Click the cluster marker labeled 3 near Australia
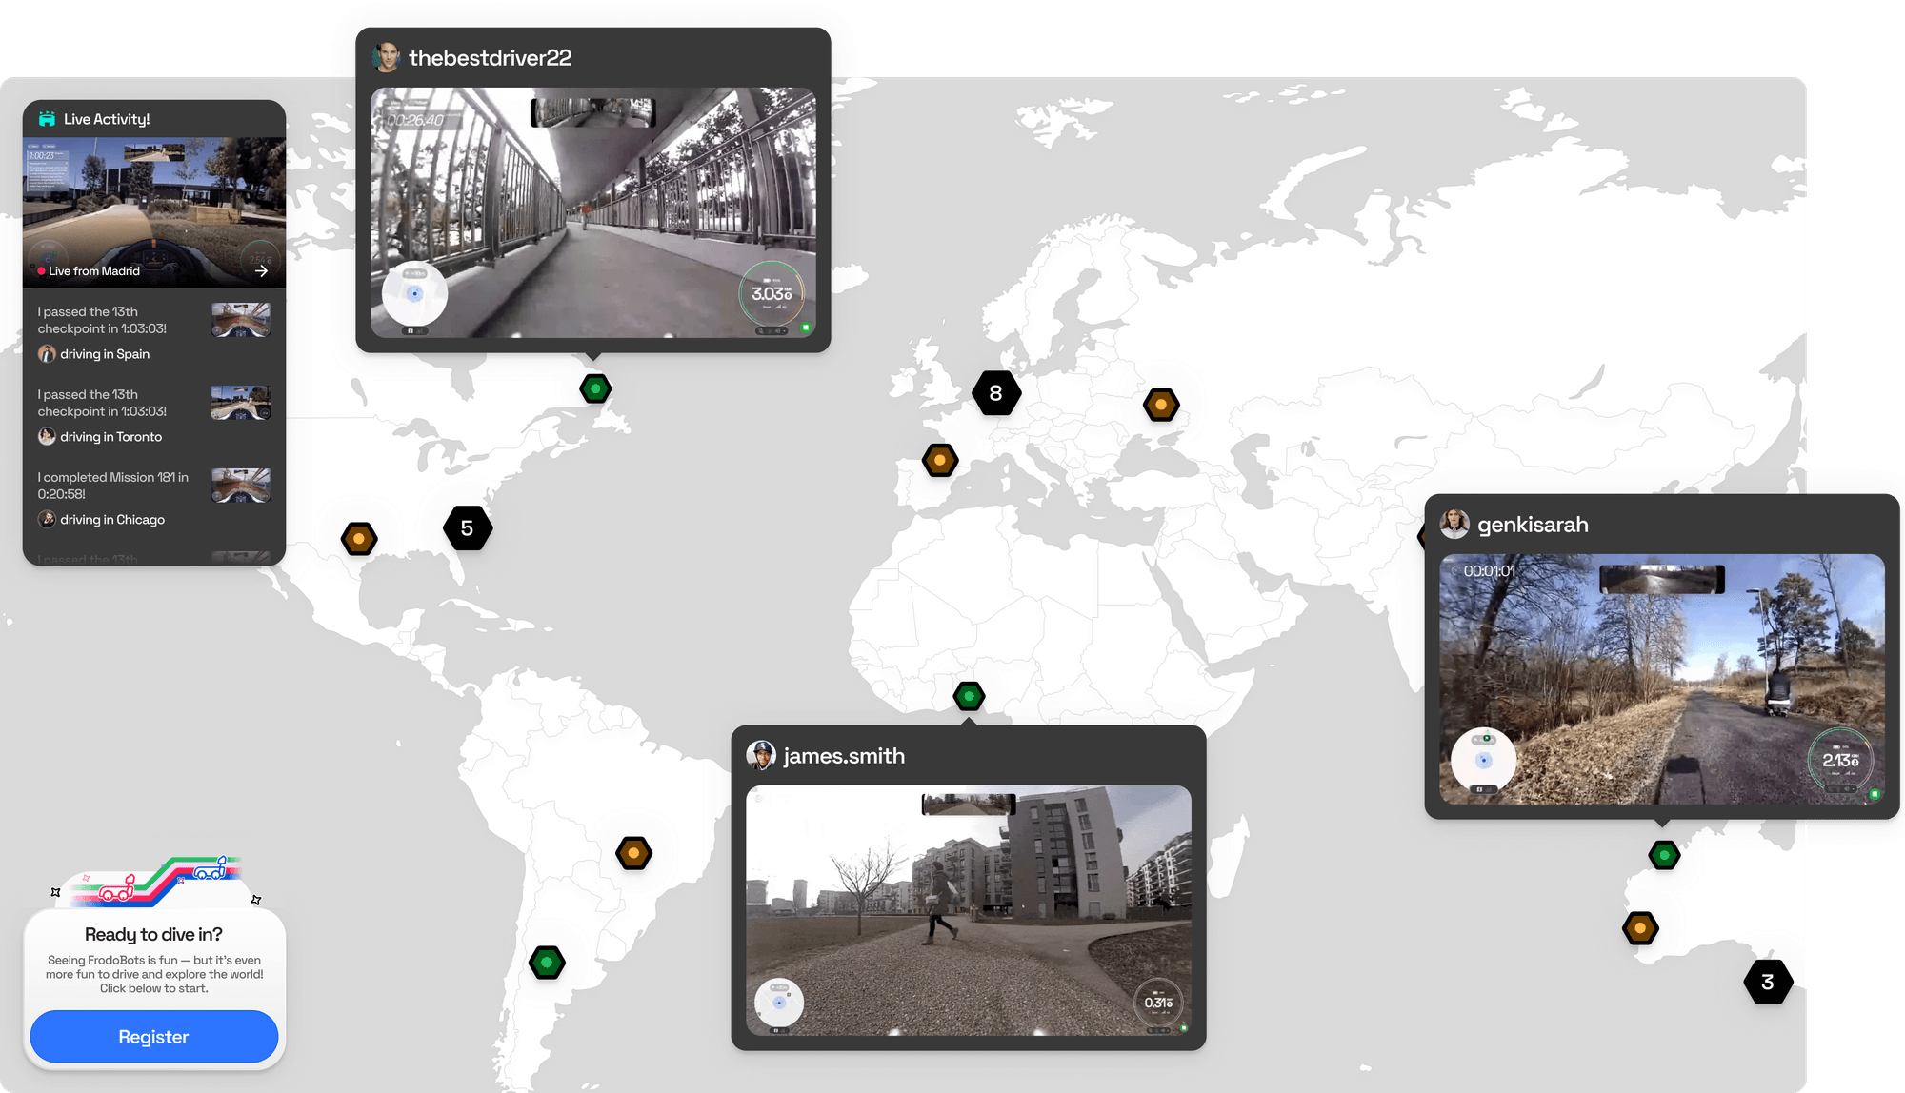Viewport: 1905px width, 1093px height. [x=1768, y=982]
